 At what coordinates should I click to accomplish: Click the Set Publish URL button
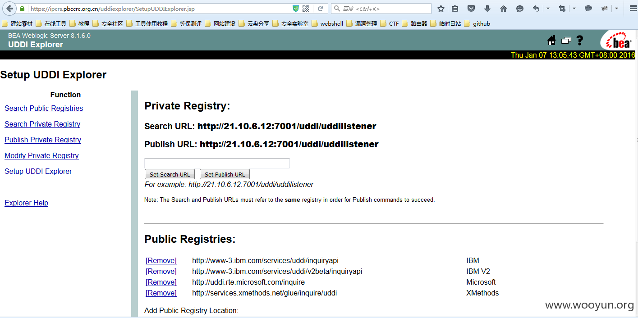tap(225, 174)
